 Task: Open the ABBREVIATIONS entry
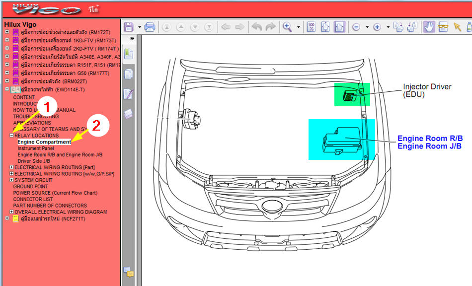pyautogui.click(x=32, y=123)
